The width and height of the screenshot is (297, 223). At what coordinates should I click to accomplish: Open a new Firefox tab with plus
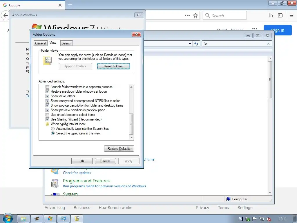(70, 5)
